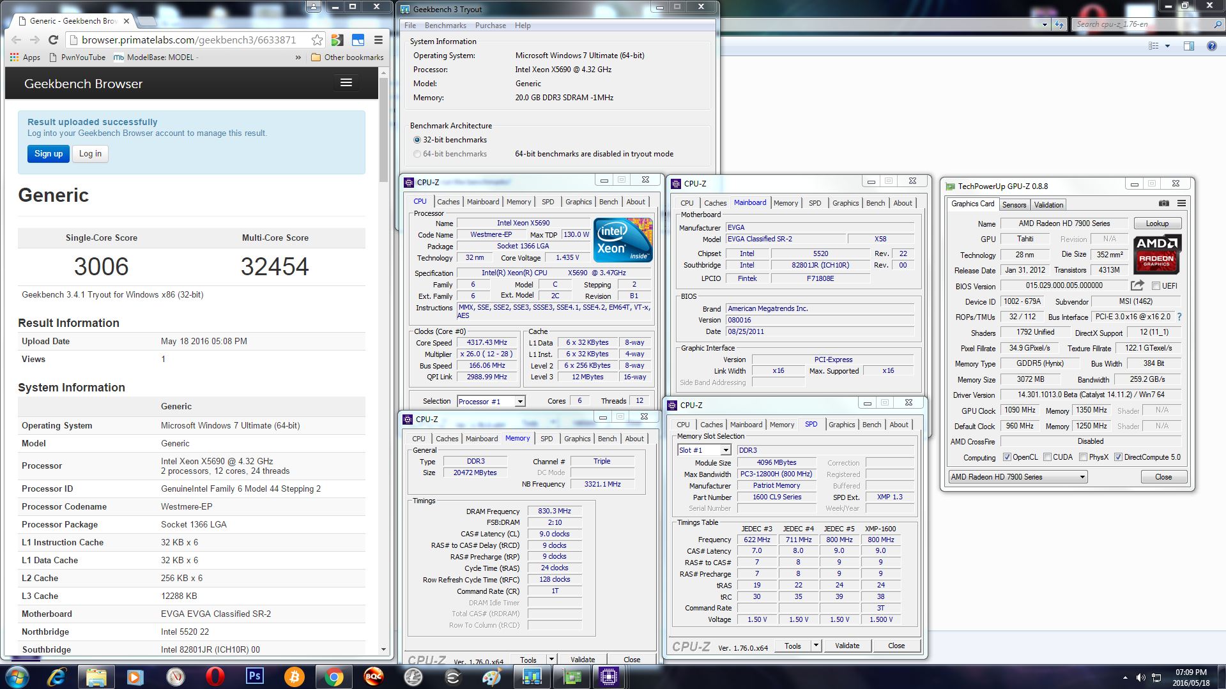Open BQC taskbar icon
The height and width of the screenshot is (689, 1226).
tap(374, 676)
